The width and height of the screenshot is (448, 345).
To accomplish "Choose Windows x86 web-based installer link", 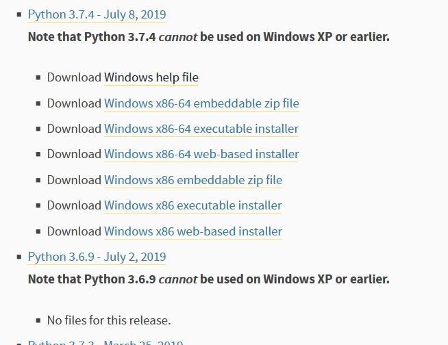I will (193, 231).
